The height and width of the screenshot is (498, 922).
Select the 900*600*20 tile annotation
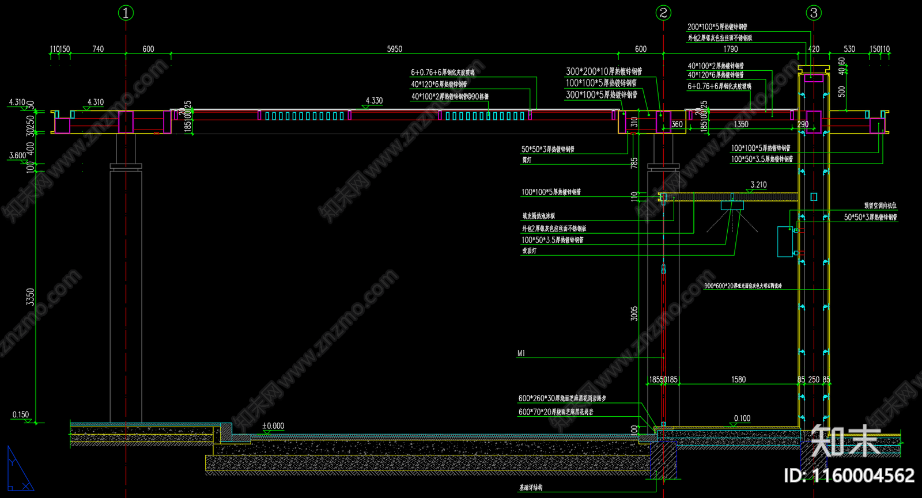pyautogui.click(x=743, y=286)
